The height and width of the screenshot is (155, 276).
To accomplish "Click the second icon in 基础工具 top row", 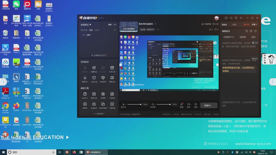I will pyautogui.click(x=94, y=94).
